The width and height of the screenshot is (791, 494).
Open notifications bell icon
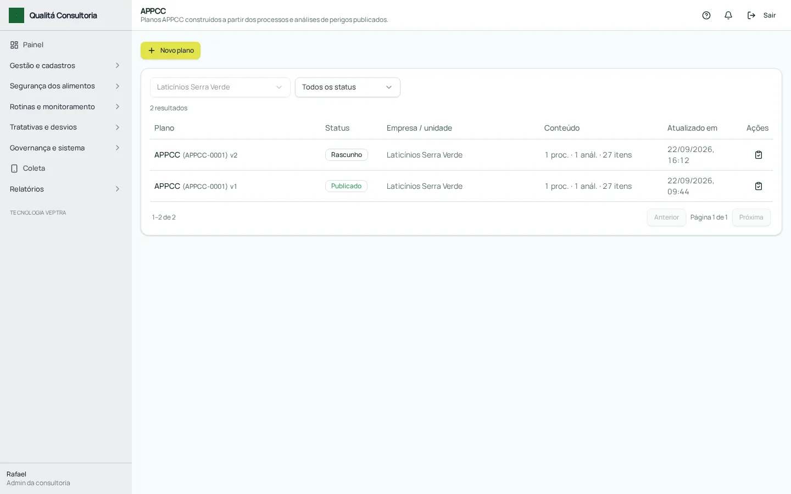[x=728, y=15]
